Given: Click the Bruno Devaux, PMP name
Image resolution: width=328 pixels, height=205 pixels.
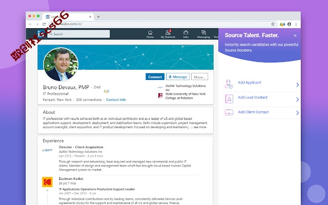Looking at the screenshot, I should tap(66, 87).
